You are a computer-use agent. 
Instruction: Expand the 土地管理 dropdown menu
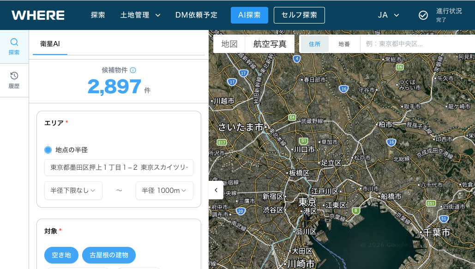coord(140,15)
